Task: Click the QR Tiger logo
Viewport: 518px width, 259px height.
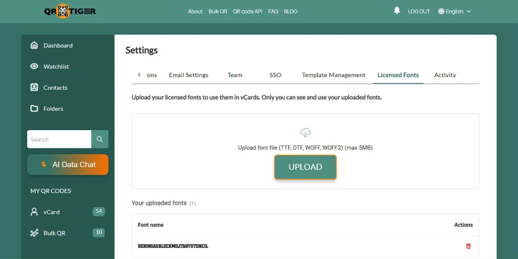Action: (70, 11)
